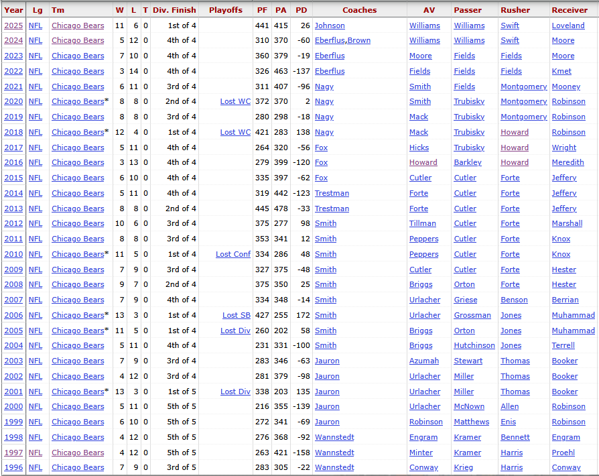Open Loveland receiver link
Viewport: 599px width, 476px height.
click(568, 25)
